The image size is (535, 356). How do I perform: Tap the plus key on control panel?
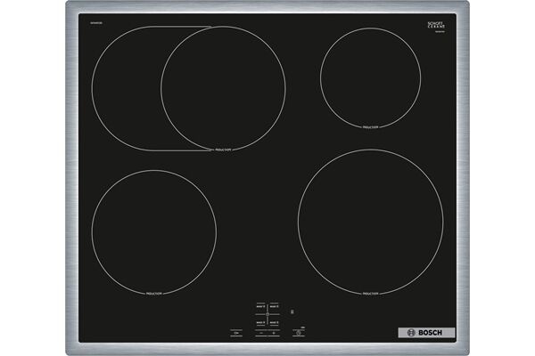pos(274,333)
